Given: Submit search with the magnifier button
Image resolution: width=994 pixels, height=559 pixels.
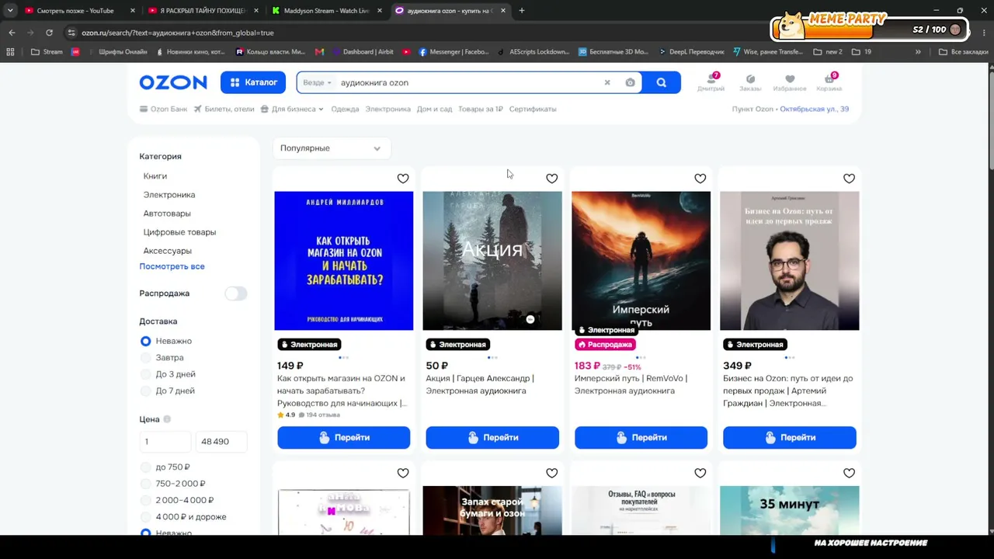Looking at the screenshot, I should (662, 82).
